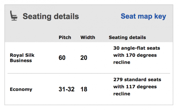Click the Royal Silk width value 20

tap(84, 58)
